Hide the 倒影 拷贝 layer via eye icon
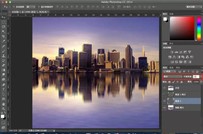Viewport: 203px width, 134px height. pos(164,107)
